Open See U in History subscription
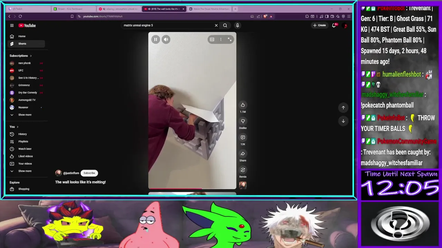The height and width of the screenshot is (248, 442). click(x=26, y=78)
